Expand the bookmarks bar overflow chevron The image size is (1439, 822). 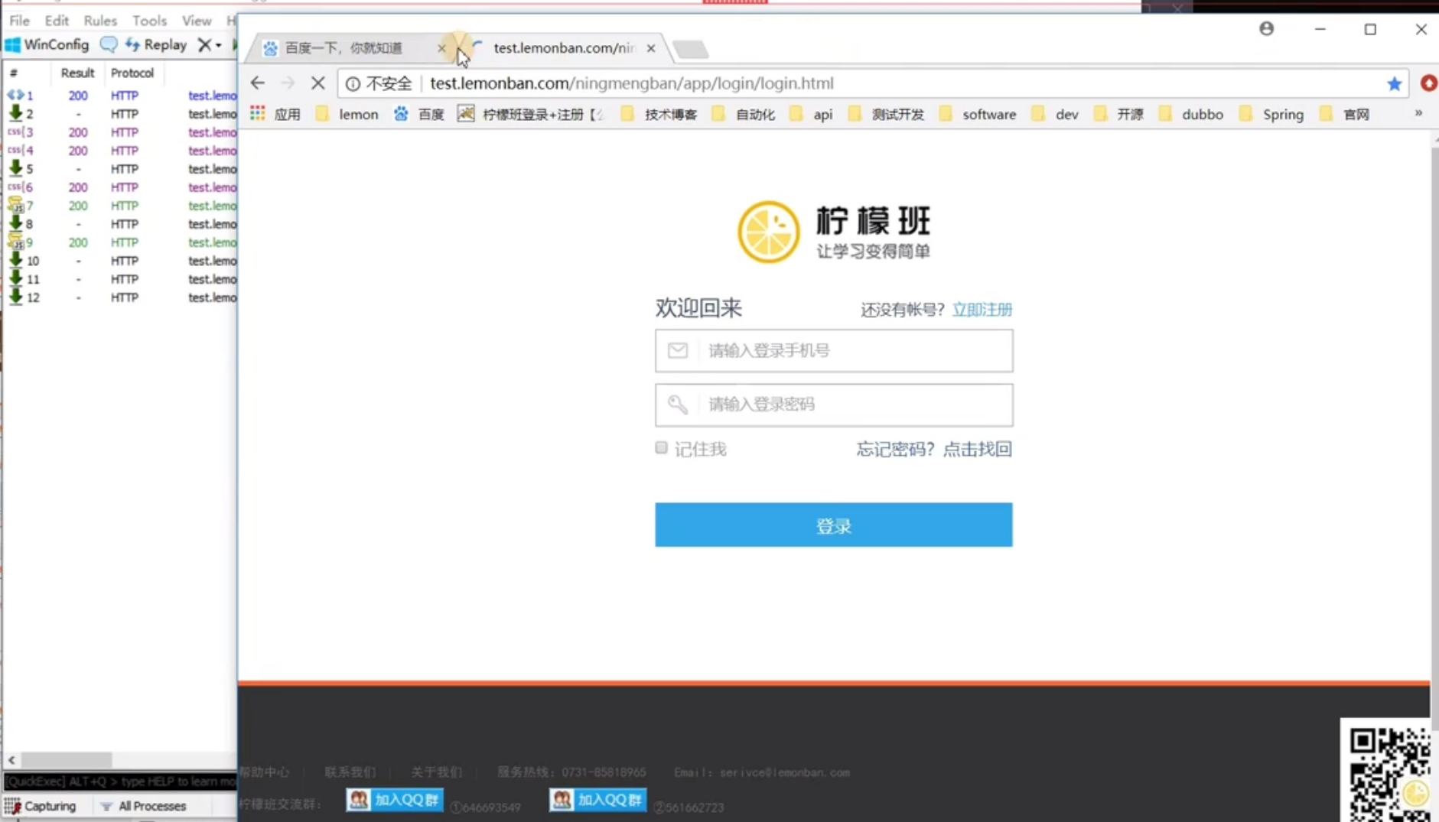click(1418, 113)
